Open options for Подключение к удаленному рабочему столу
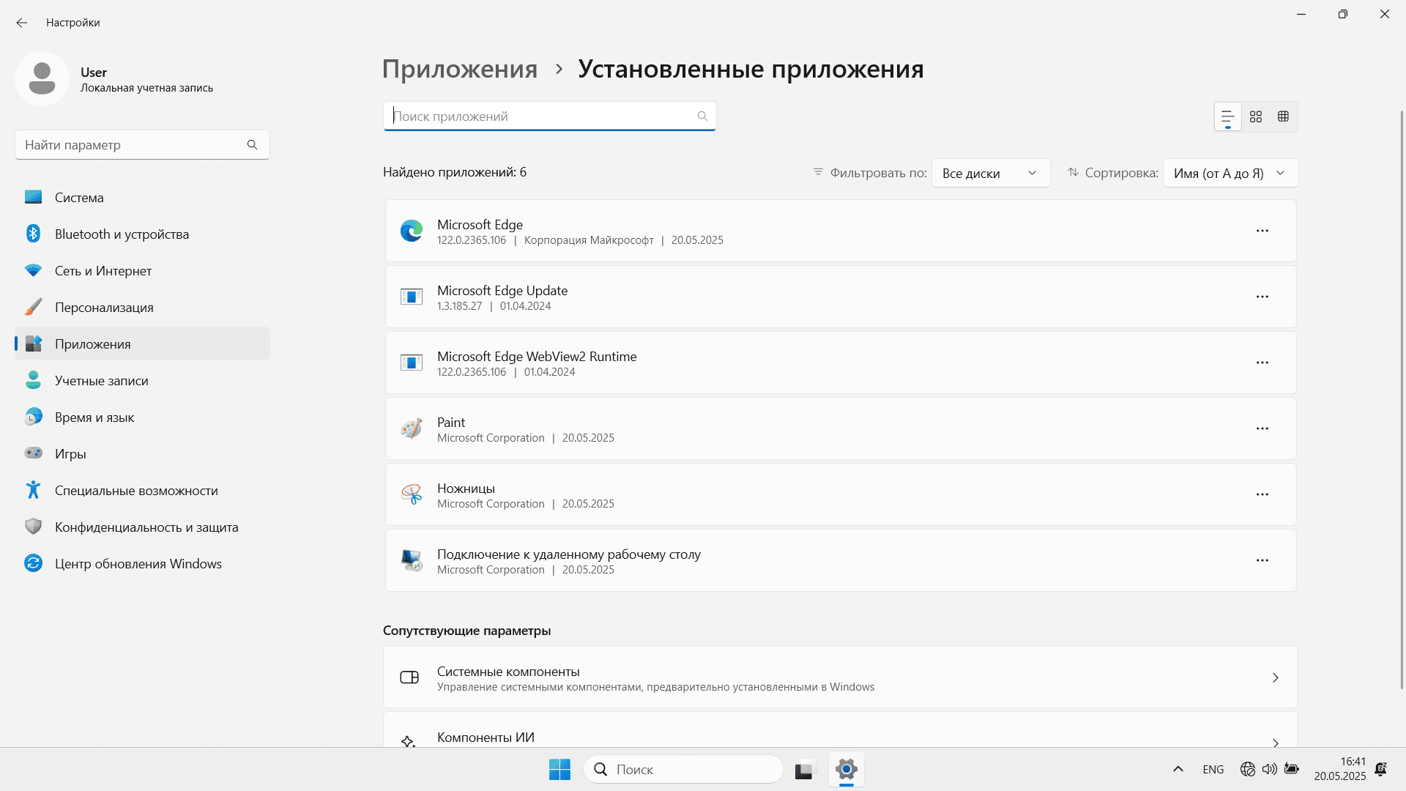 point(1262,560)
